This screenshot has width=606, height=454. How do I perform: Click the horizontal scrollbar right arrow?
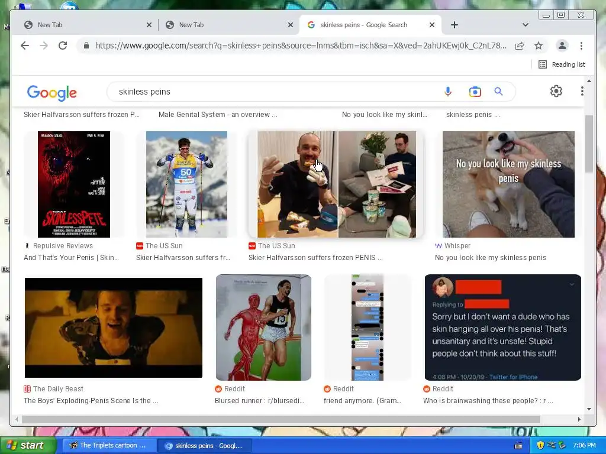pos(579,419)
